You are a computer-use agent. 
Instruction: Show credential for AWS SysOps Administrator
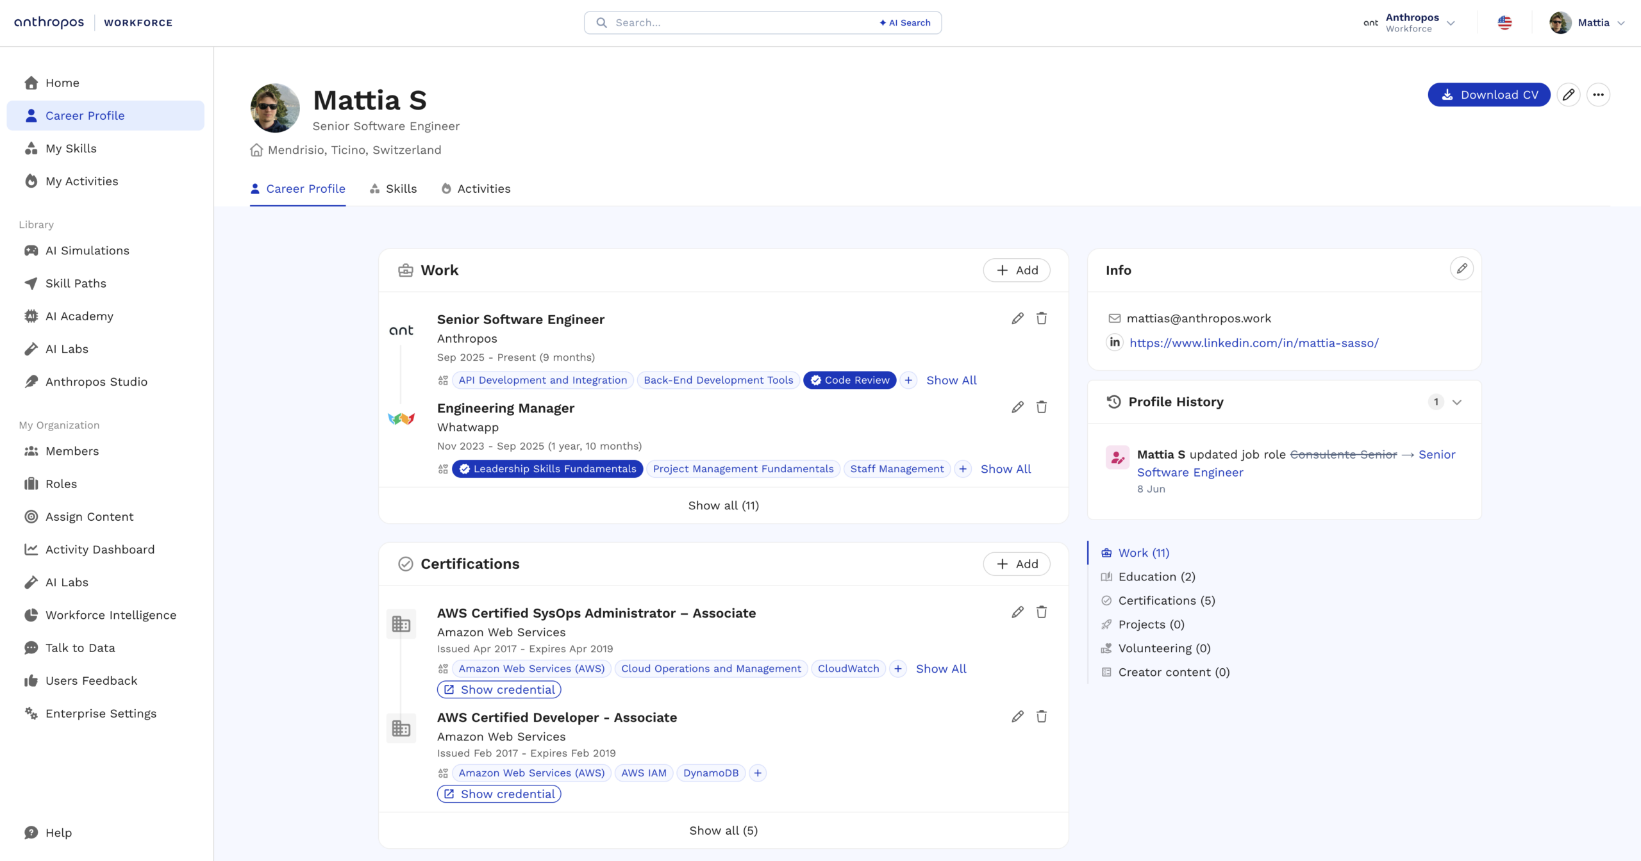[x=499, y=690]
